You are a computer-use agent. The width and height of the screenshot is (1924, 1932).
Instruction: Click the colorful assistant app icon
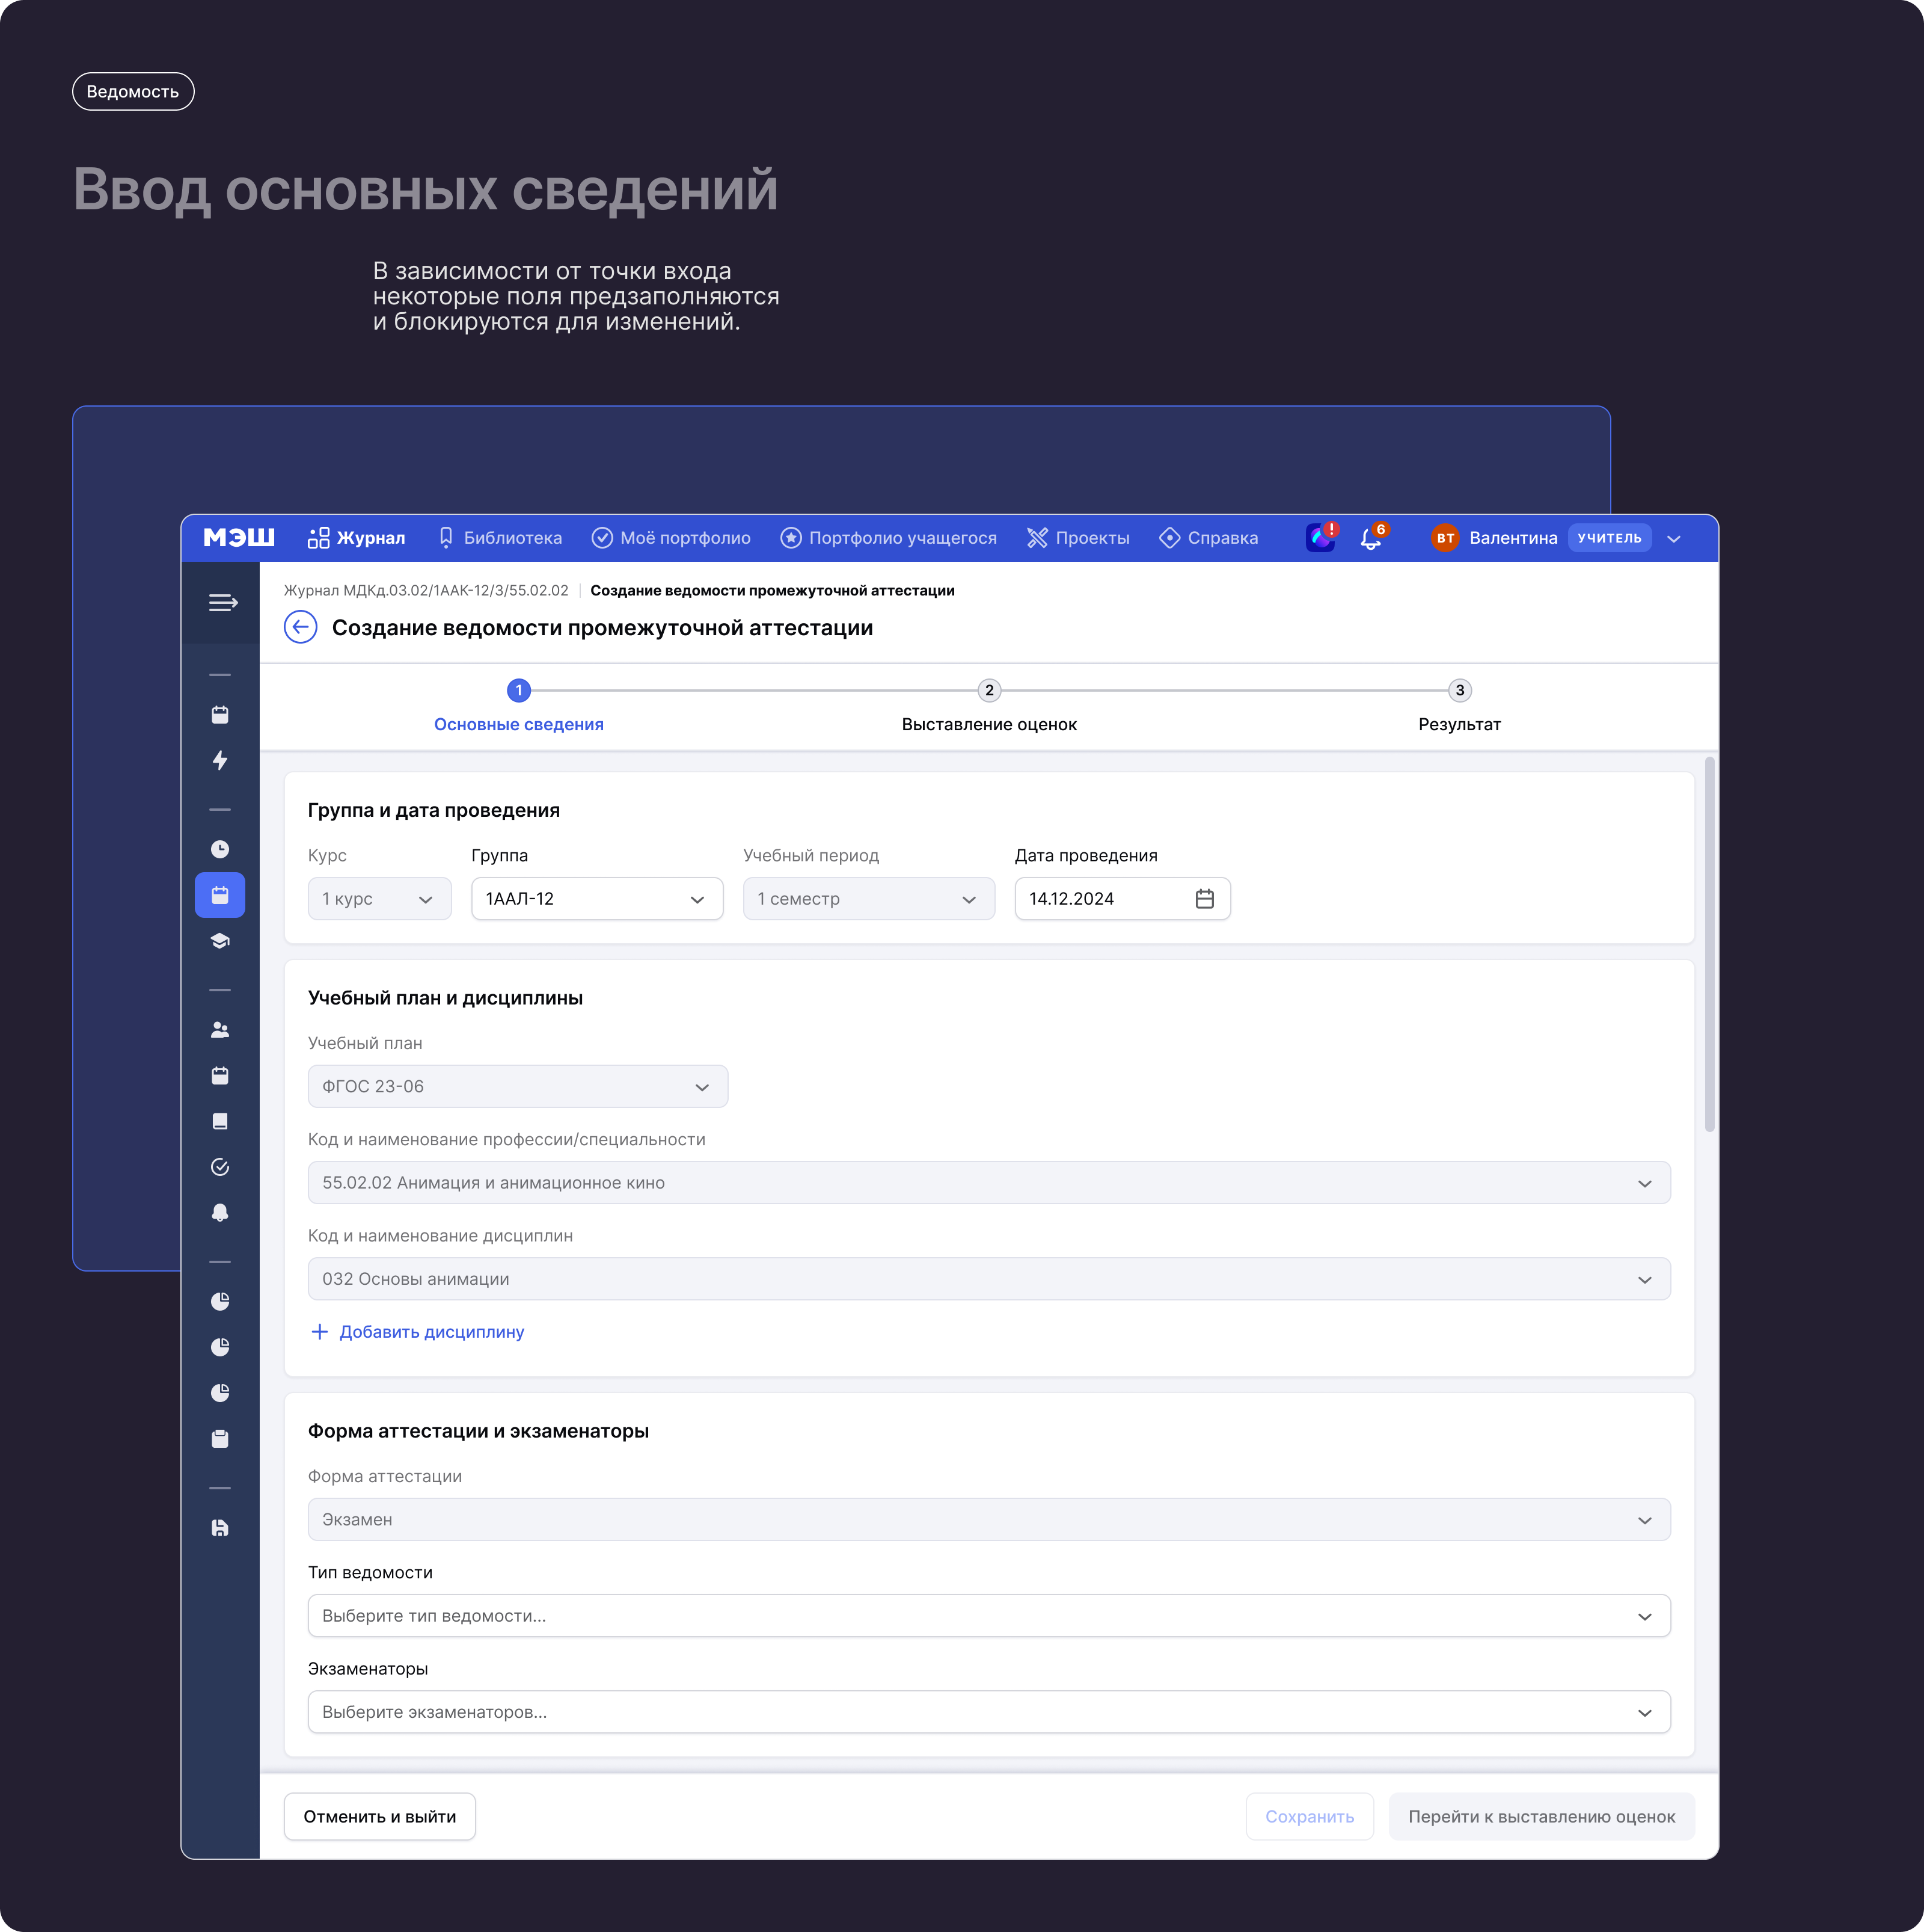(x=1319, y=538)
